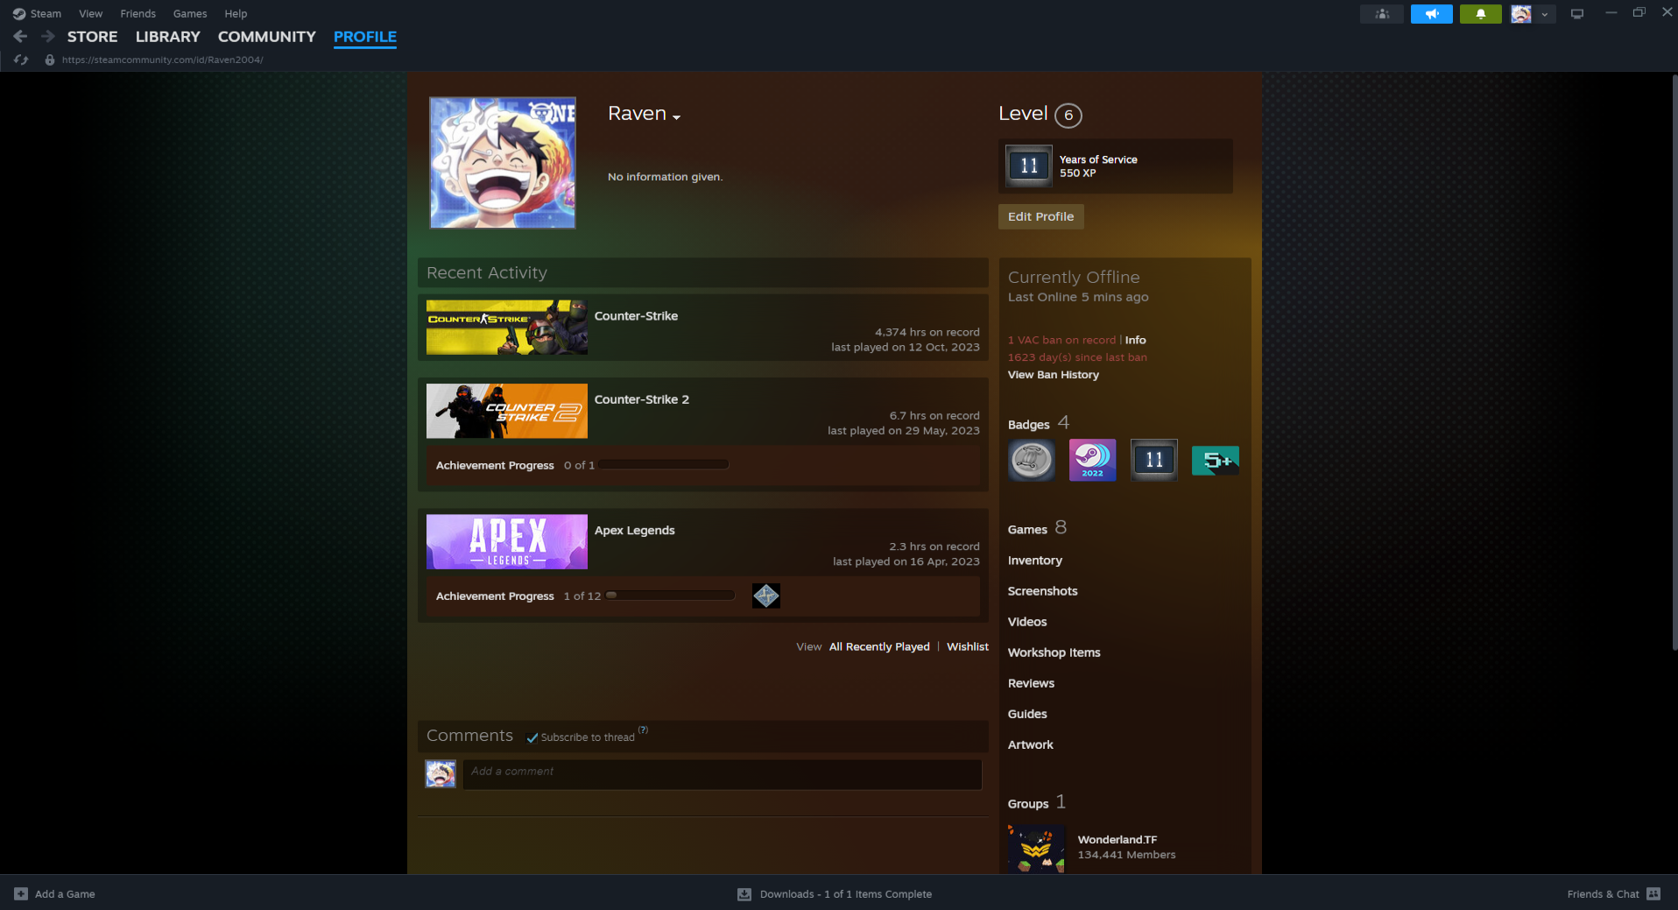Click the Counter-Strike 2 achievement progress bar
Image resolution: width=1678 pixels, height=910 pixels.
pos(664,465)
